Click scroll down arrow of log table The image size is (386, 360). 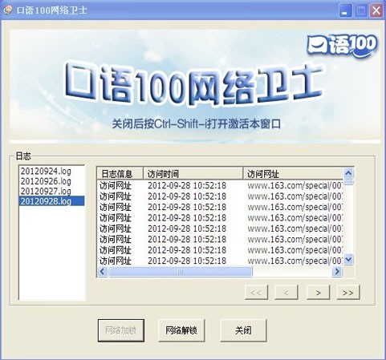[x=348, y=260]
